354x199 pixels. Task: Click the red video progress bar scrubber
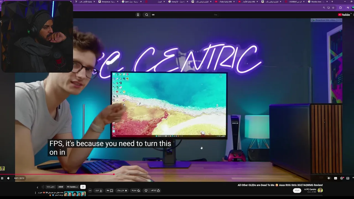pos(114,174)
